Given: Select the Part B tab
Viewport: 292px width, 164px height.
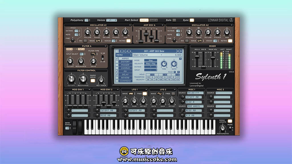Looking at the screenshot, I should 154,20.
